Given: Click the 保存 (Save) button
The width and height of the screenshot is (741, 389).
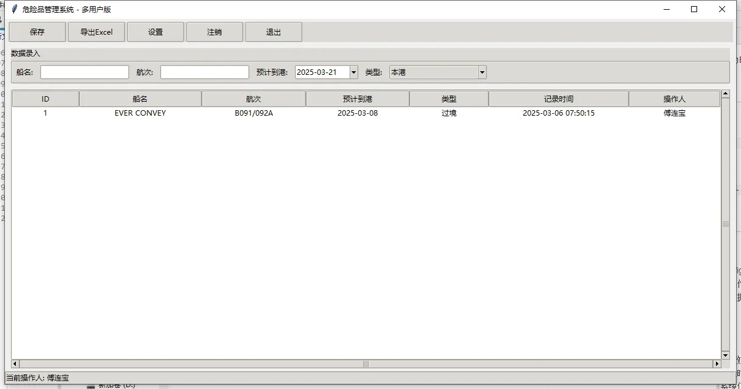Looking at the screenshot, I should pyautogui.click(x=37, y=32).
